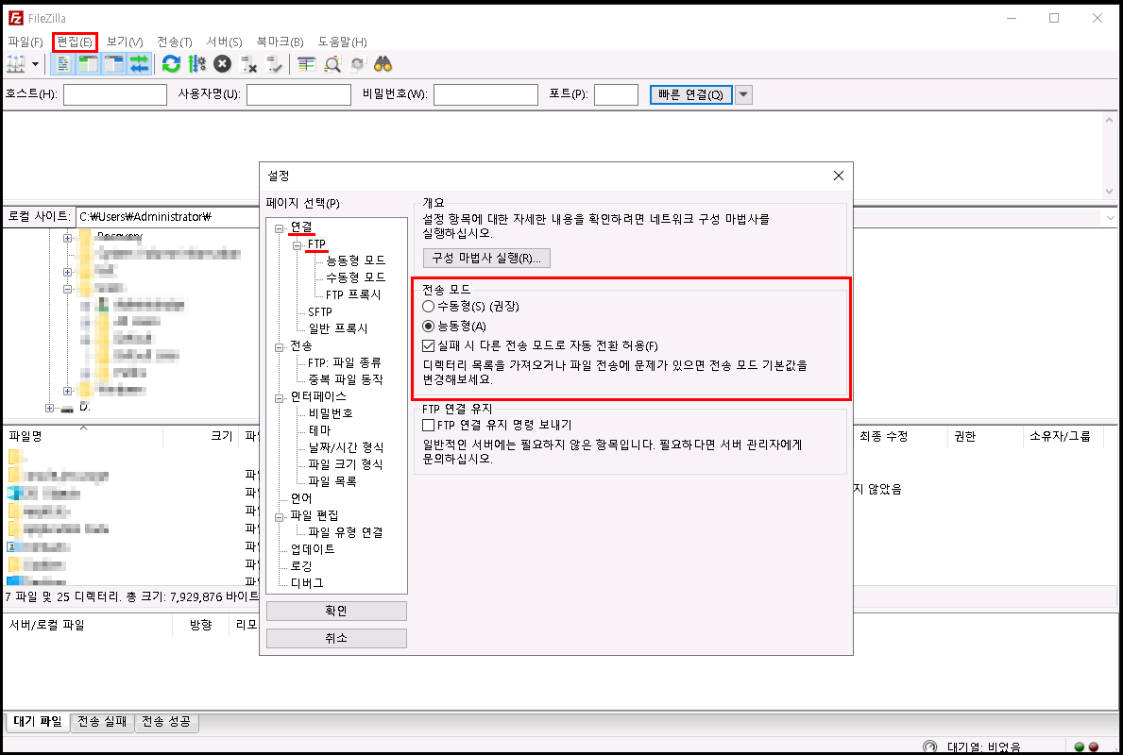1123x755 pixels.
Task: Open the 파일(F) menu
Action: coord(26,42)
